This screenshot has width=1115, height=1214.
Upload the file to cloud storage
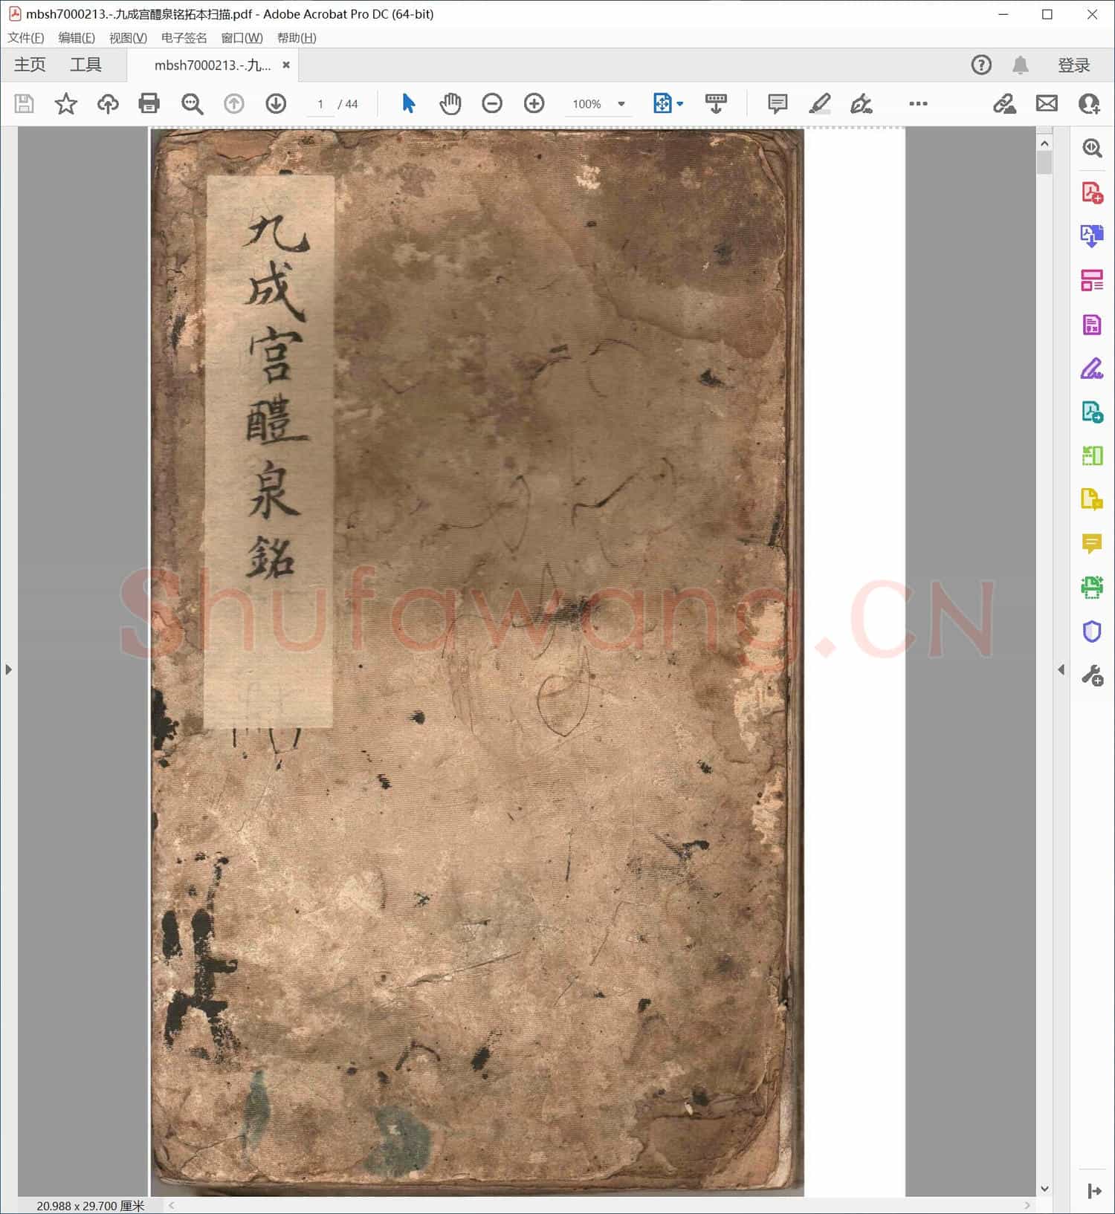[x=108, y=103]
